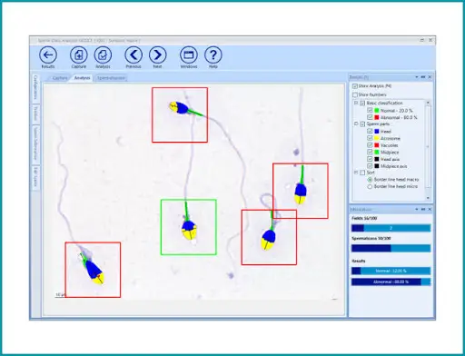The image size is (465, 356).
Task: Collapse the Basic classification tree node
Action: (356, 103)
